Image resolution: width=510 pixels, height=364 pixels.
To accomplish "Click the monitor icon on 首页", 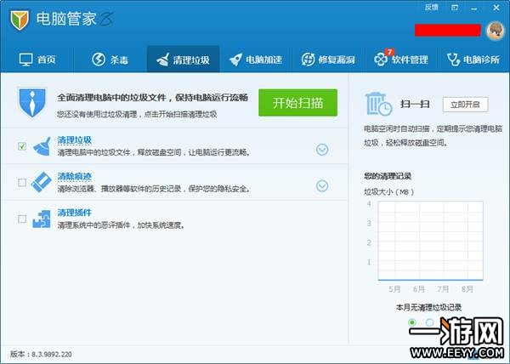I will (x=25, y=60).
